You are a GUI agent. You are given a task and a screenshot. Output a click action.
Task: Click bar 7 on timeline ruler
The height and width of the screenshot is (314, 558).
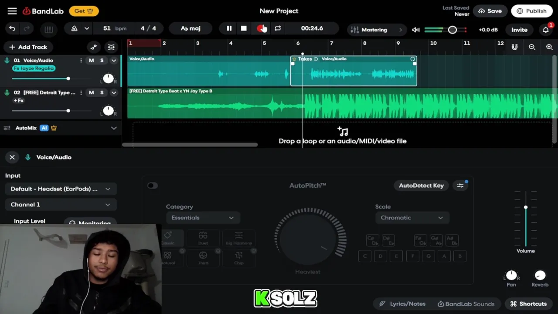[x=331, y=43]
